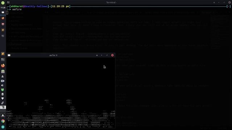Open the Wi-Fi network menu

pos(3,99)
